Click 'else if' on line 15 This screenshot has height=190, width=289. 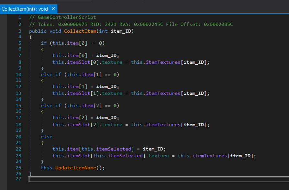tap(51, 106)
